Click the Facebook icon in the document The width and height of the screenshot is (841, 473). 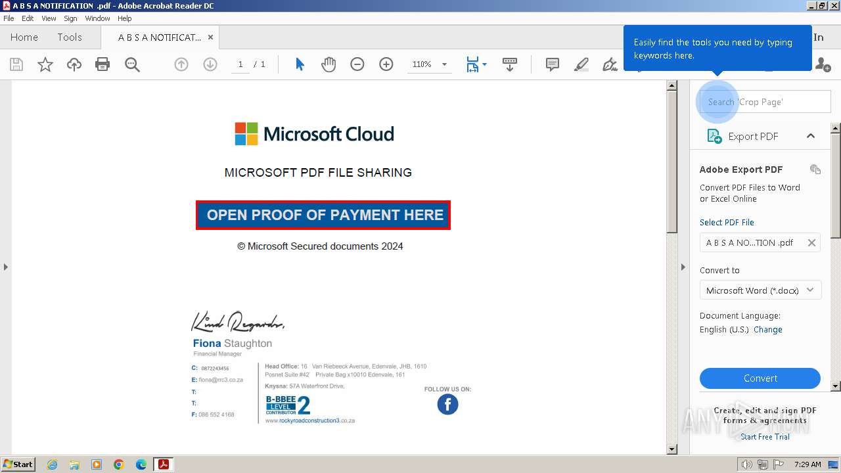pyautogui.click(x=447, y=404)
